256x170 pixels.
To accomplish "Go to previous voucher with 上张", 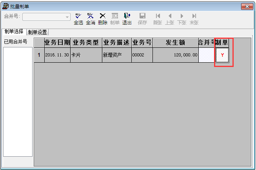I will [170, 19].
